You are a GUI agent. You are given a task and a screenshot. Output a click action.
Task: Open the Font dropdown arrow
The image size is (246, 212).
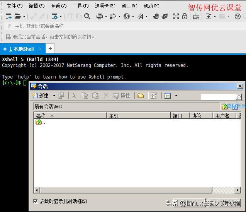(146, 16)
